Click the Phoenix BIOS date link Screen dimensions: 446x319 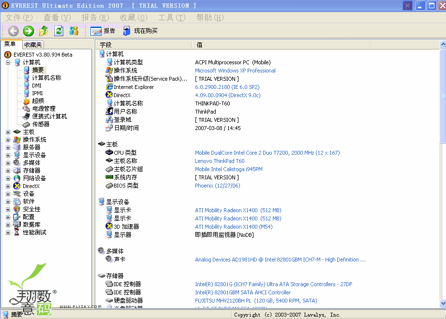tap(218, 186)
